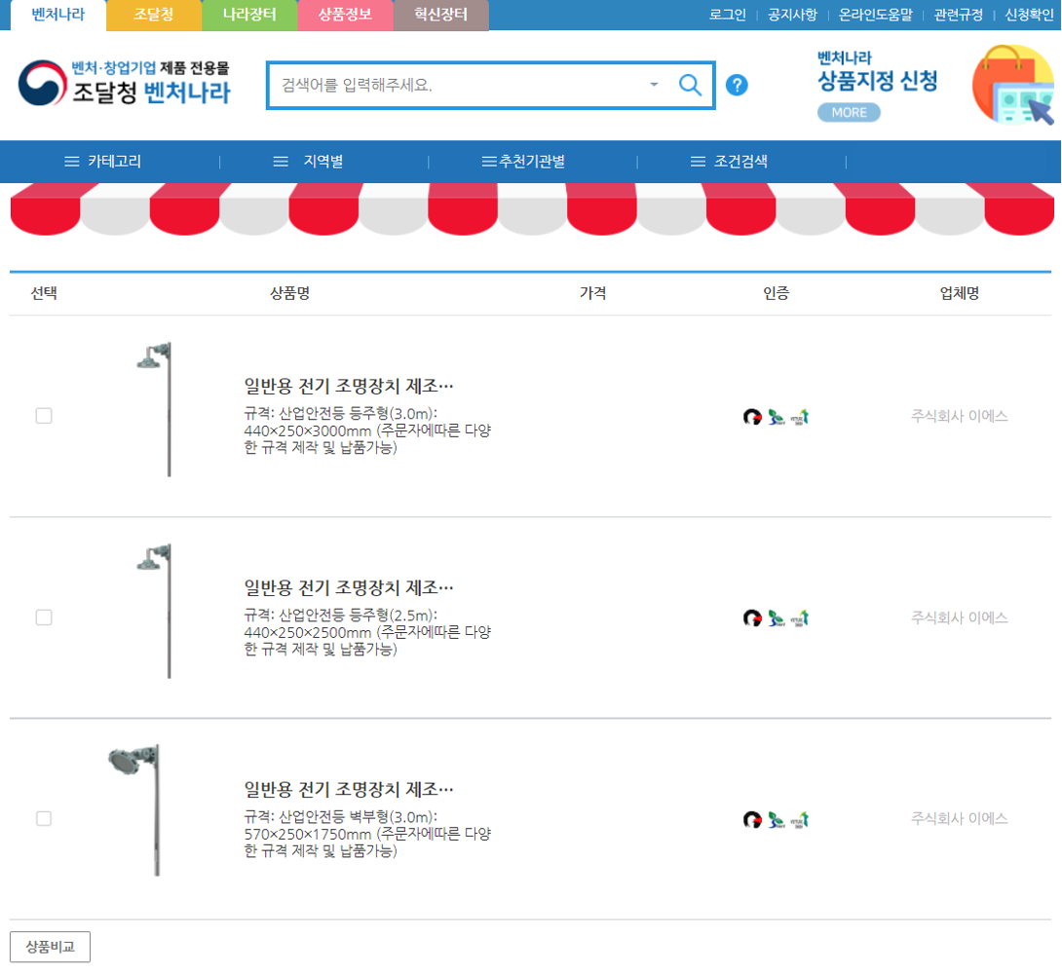Open the 지역별 menu
This screenshot has width=1062, height=973.
tap(308, 161)
